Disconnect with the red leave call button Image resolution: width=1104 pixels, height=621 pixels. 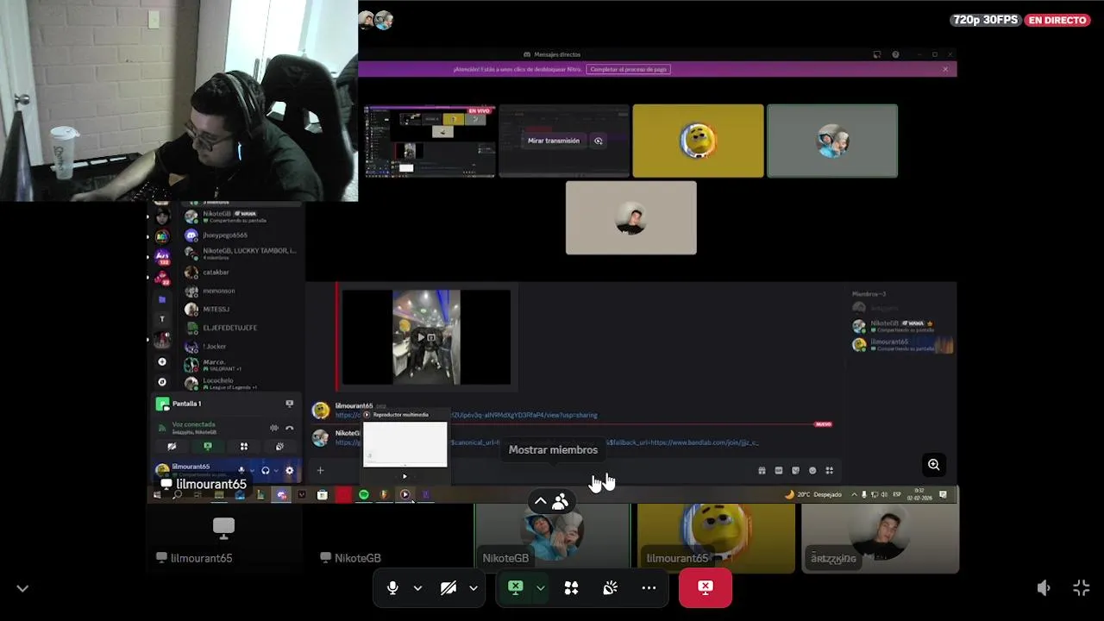(706, 587)
